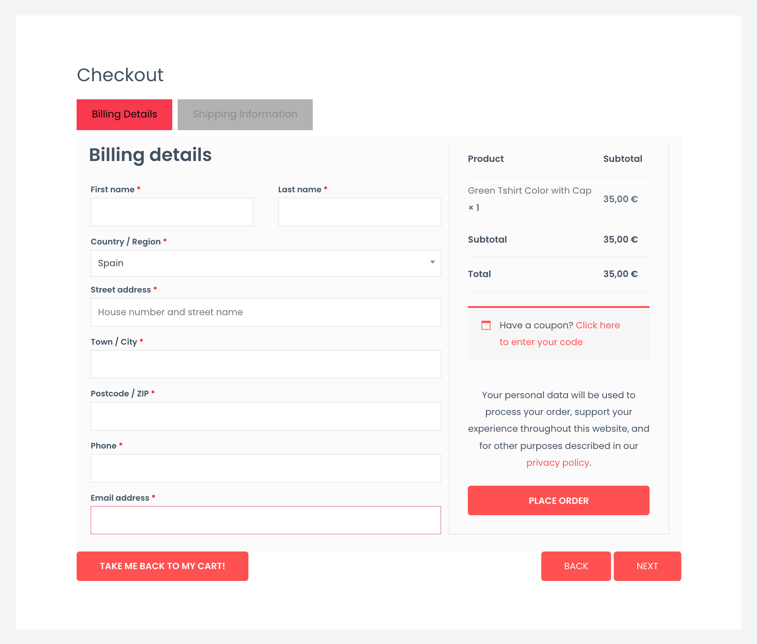Viewport: 757px width, 644px height.
Task: Click the Back button
Action: coord(576,566)
